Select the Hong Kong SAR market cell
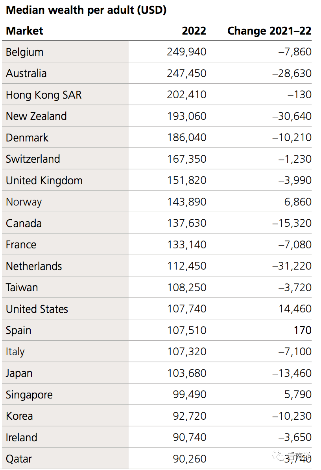The height and width of the screenshot is (470, 321). [44, 95]
